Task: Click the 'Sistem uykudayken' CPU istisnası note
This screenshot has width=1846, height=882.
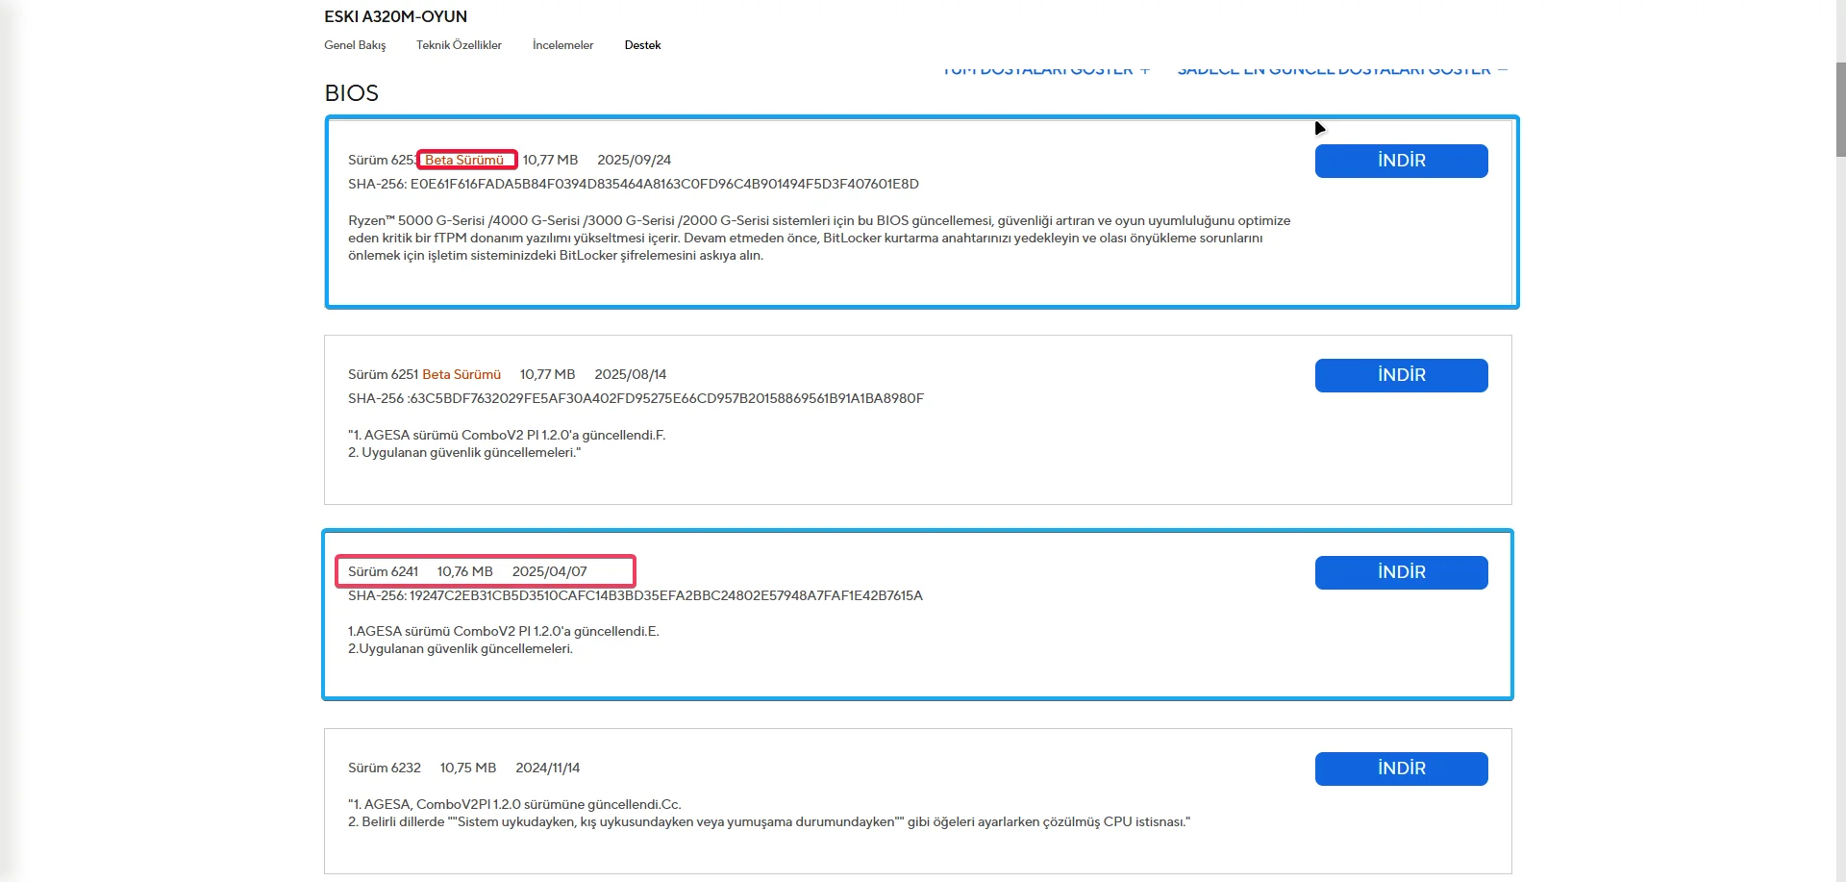Action: (769, 821)
